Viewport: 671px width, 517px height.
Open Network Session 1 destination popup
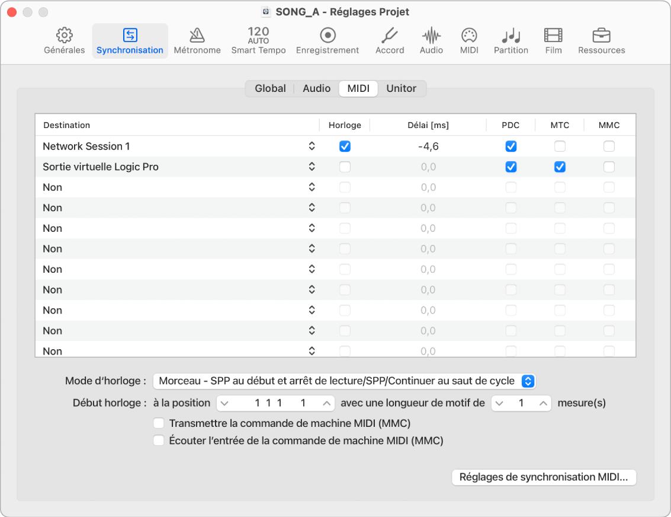coord(312,146)
